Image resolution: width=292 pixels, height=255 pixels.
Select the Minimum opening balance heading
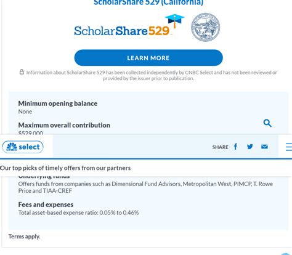point(58,103)
